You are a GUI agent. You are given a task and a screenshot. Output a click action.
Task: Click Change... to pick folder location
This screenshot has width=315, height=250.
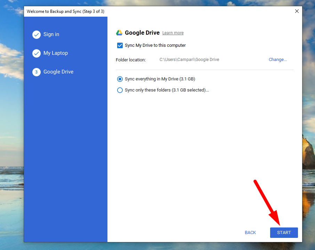coord(277,60)
